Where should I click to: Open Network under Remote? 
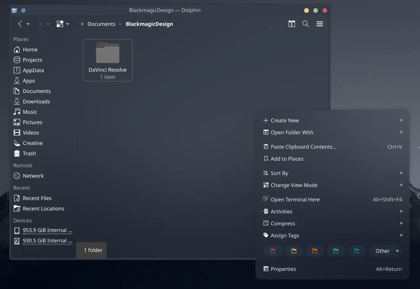click(43, 176)
